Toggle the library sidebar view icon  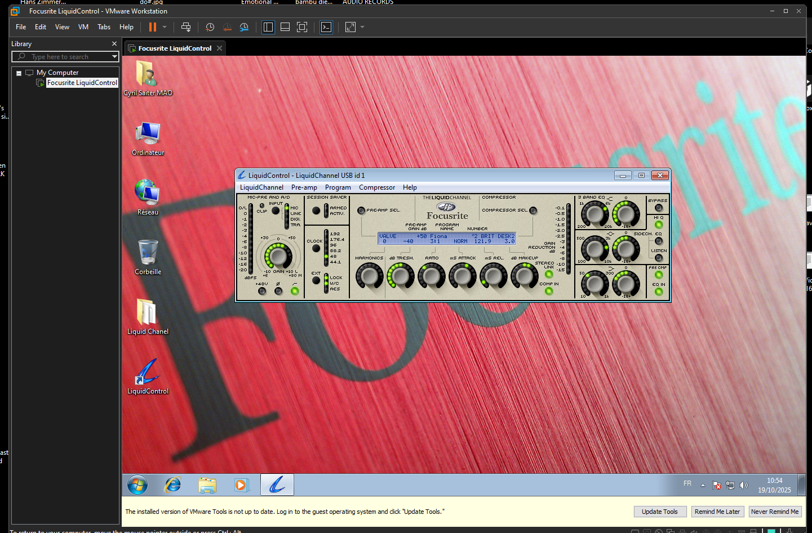click(x=268, y=27)
